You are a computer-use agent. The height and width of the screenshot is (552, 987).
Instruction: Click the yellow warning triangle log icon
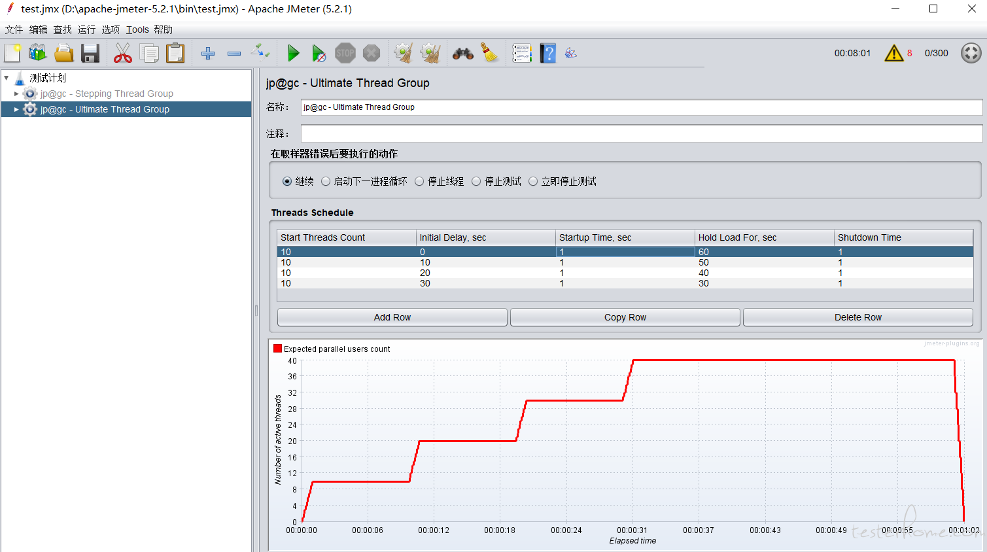point(893,53)
